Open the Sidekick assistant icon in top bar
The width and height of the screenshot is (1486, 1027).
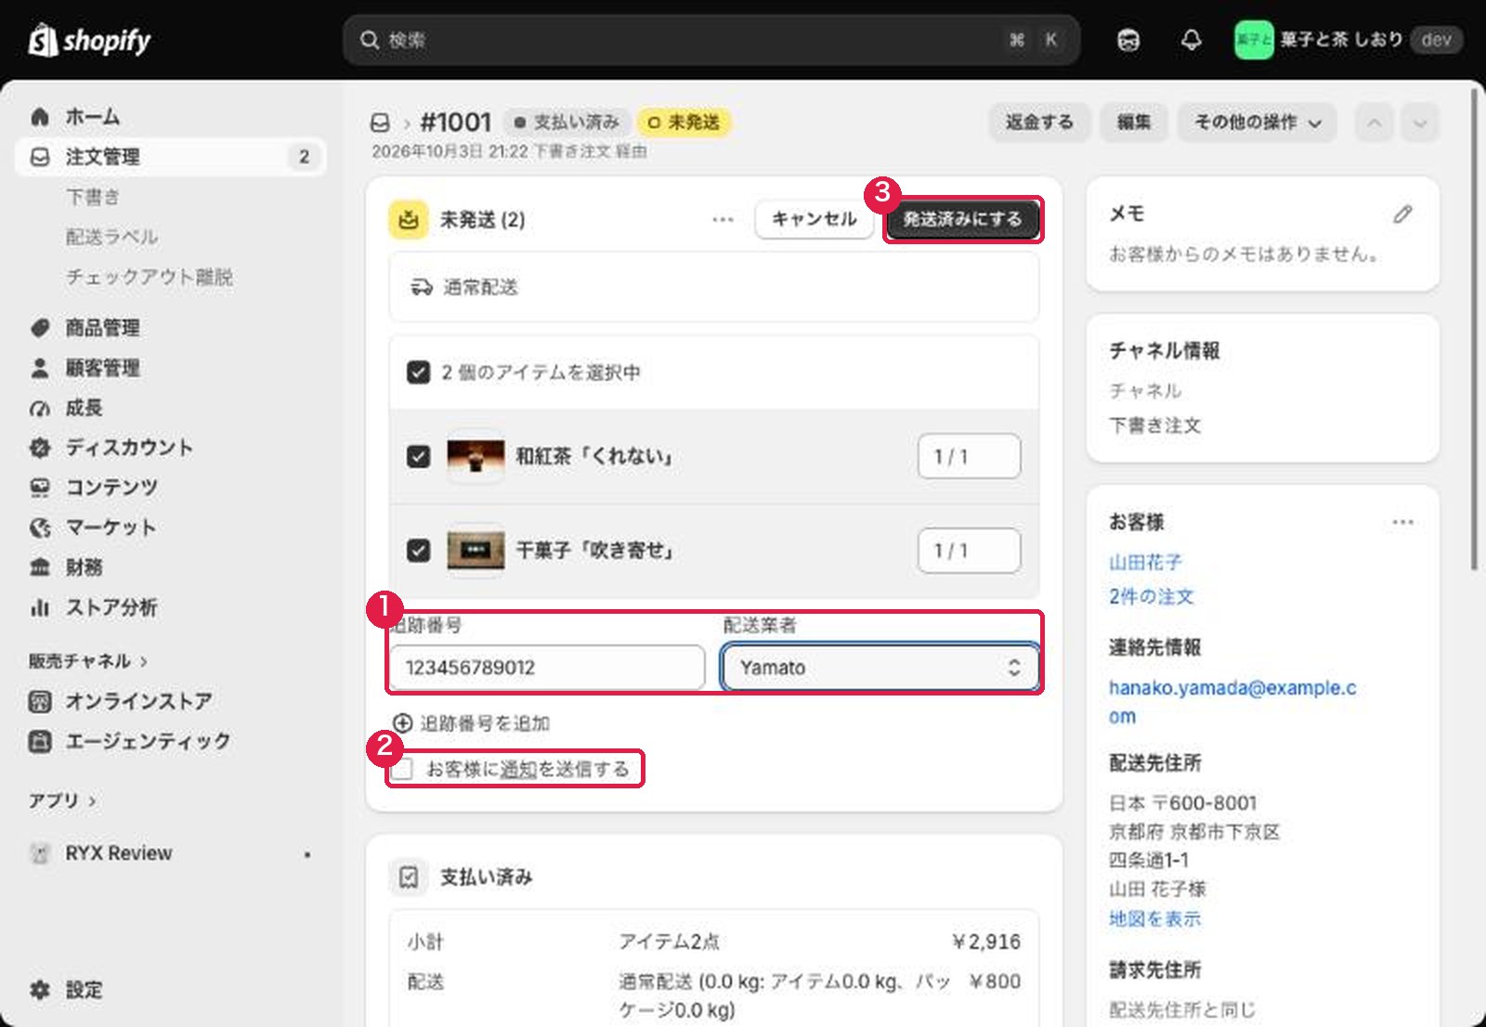[1128, 40]
